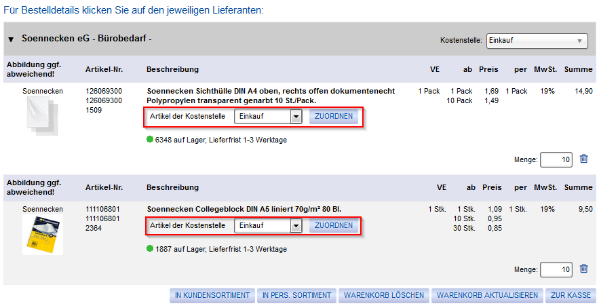Click the 10 Stk. price 0,95

pyautogui.click(x=495, y=218)
